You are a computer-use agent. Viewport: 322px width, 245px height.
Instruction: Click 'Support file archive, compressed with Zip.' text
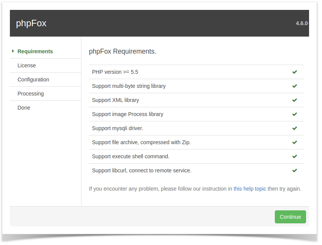coord(141,142)
